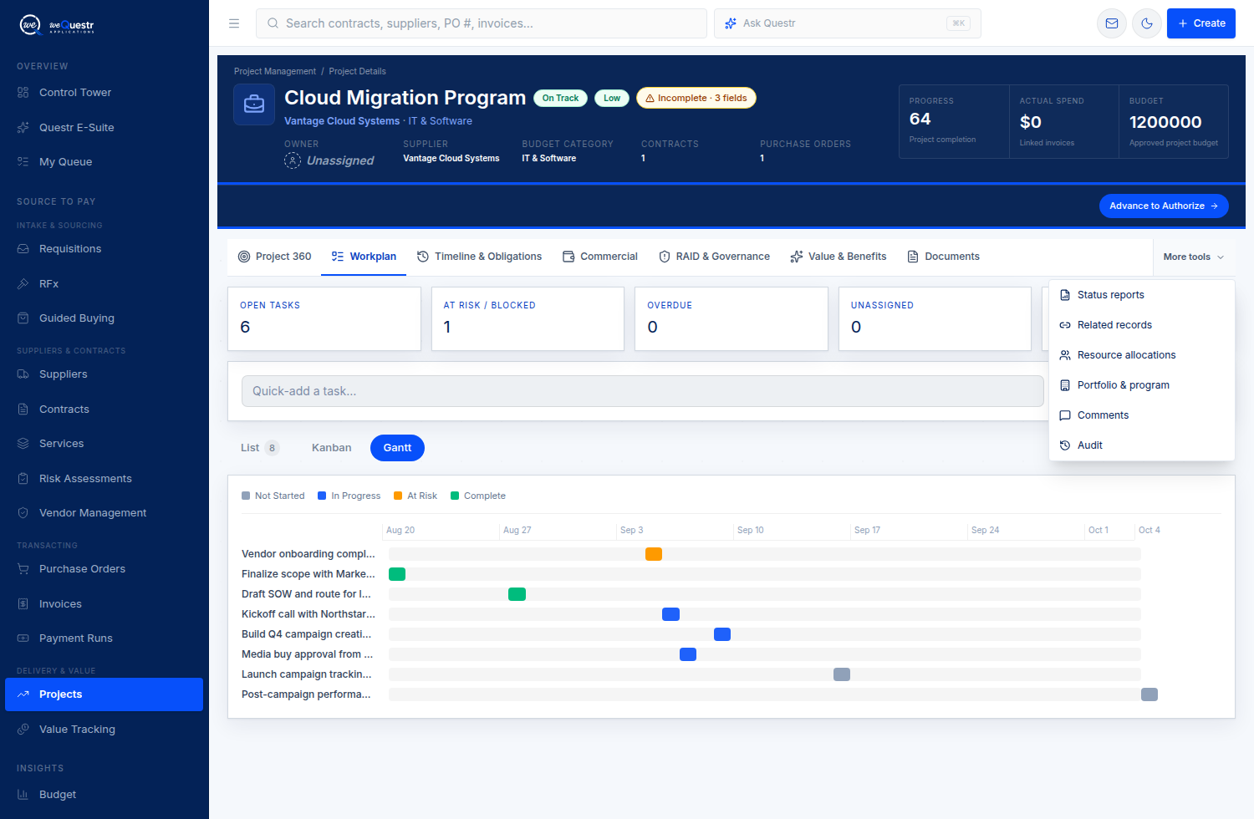This screenshot has width=1254, height=819.
Task: Collapse the More tools dropdown
Action: click(x=1194, y=257)
